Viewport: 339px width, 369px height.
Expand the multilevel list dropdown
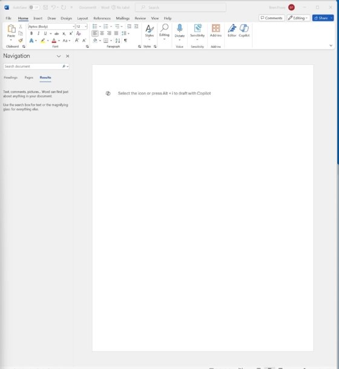point(122,27)
